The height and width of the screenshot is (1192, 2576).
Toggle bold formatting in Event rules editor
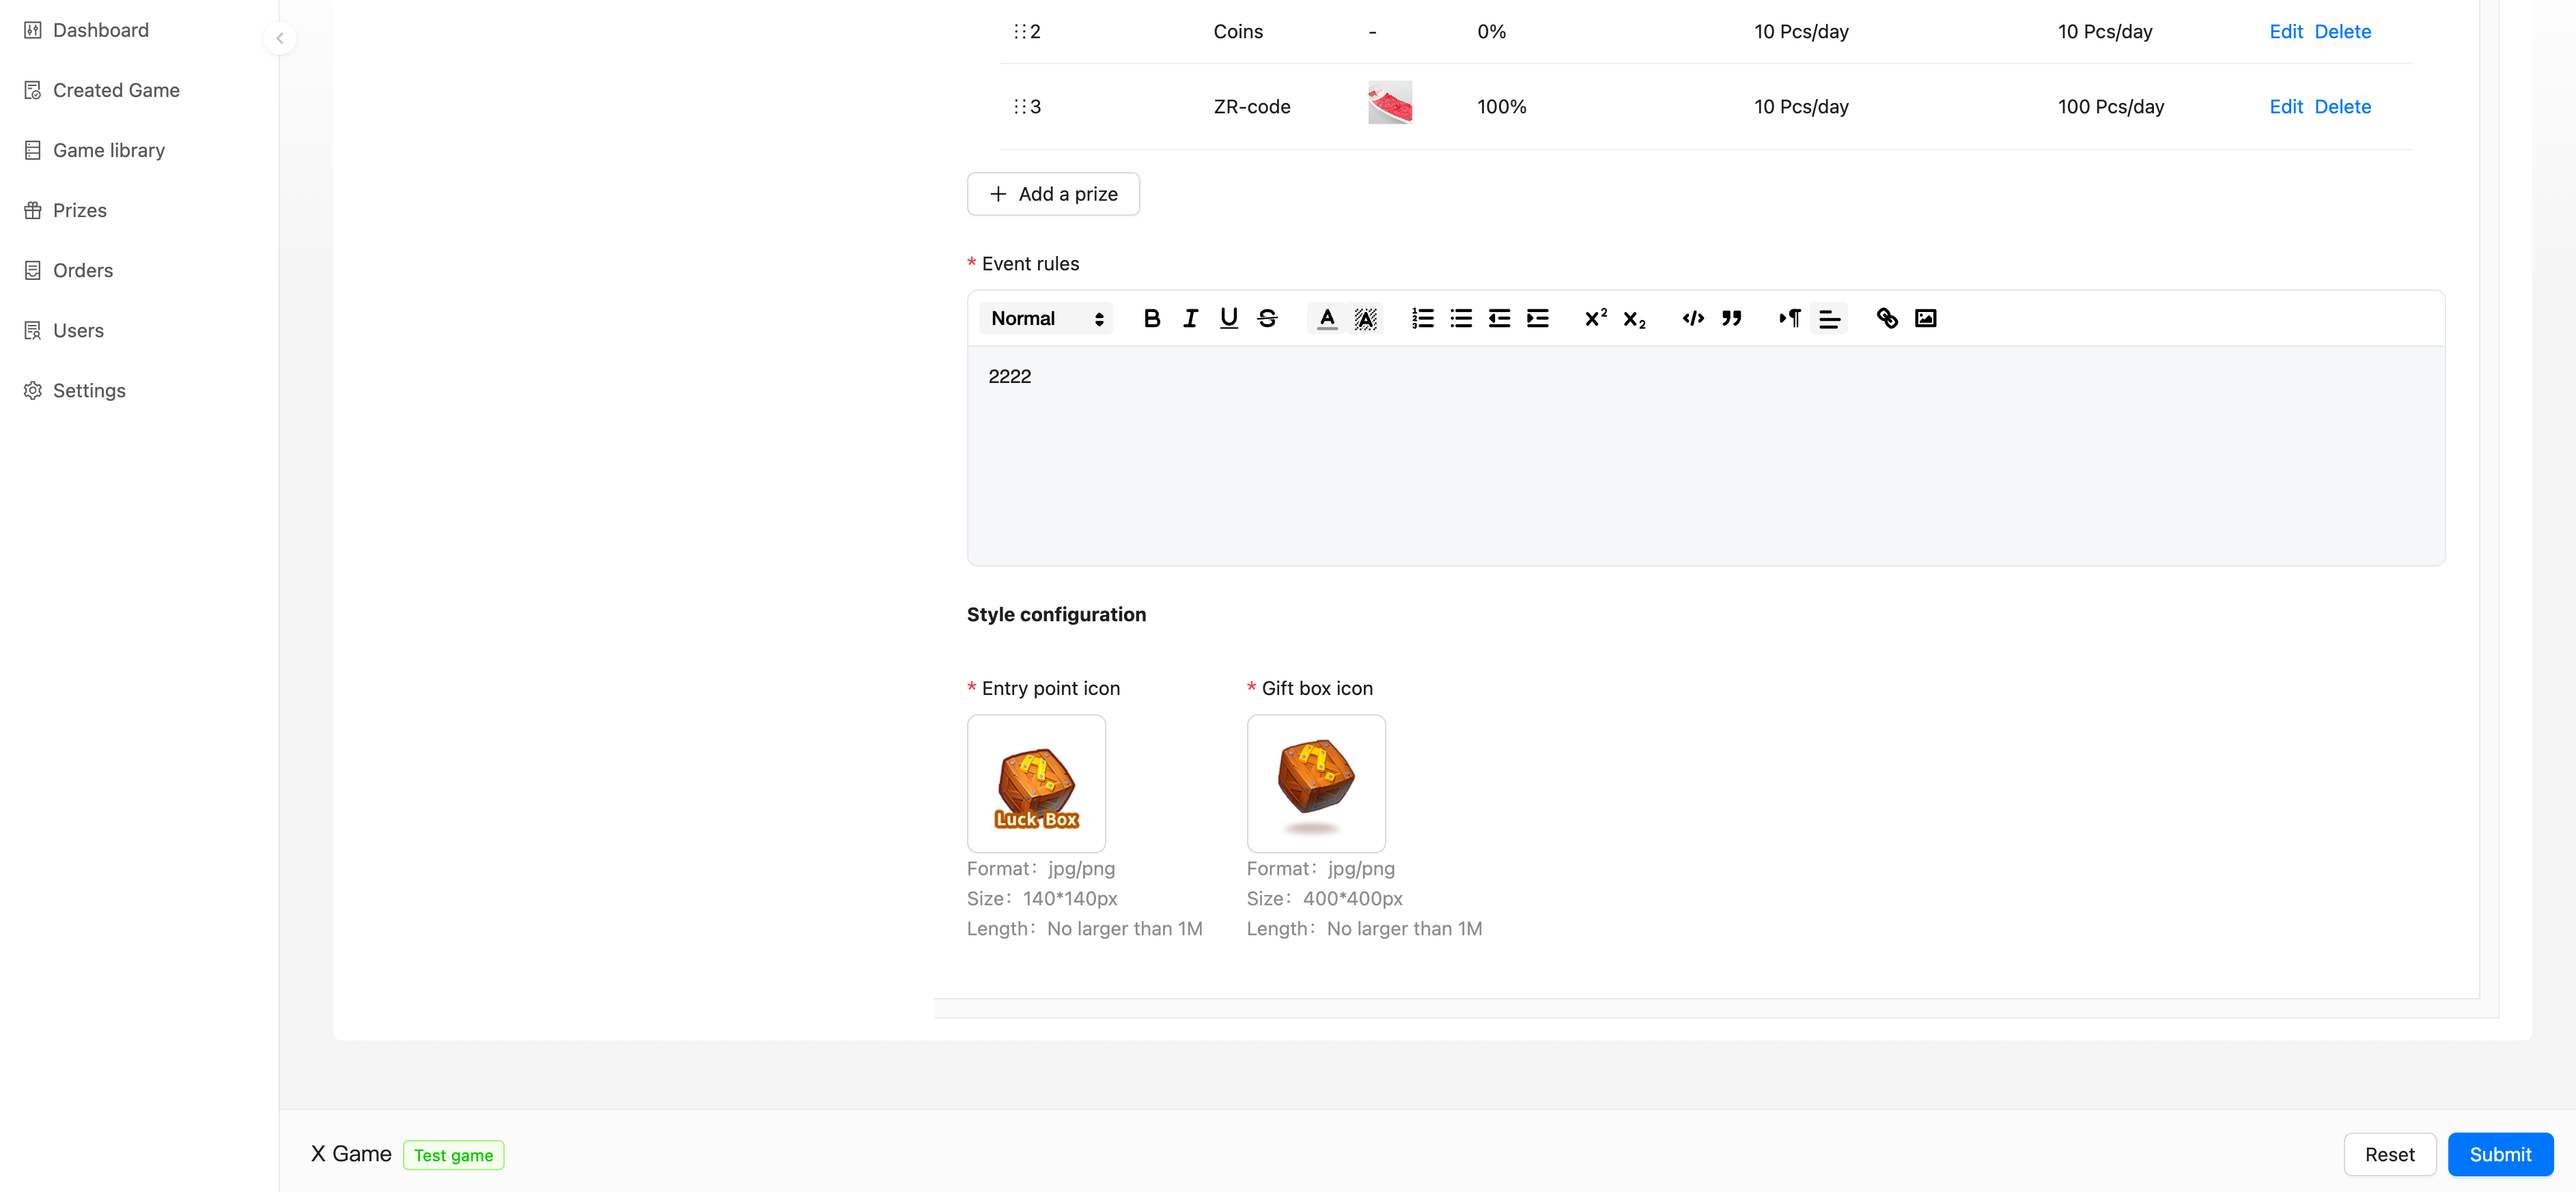(1152, 318)
